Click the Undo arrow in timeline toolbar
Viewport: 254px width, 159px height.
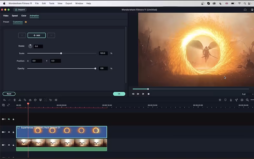[4, 100]
